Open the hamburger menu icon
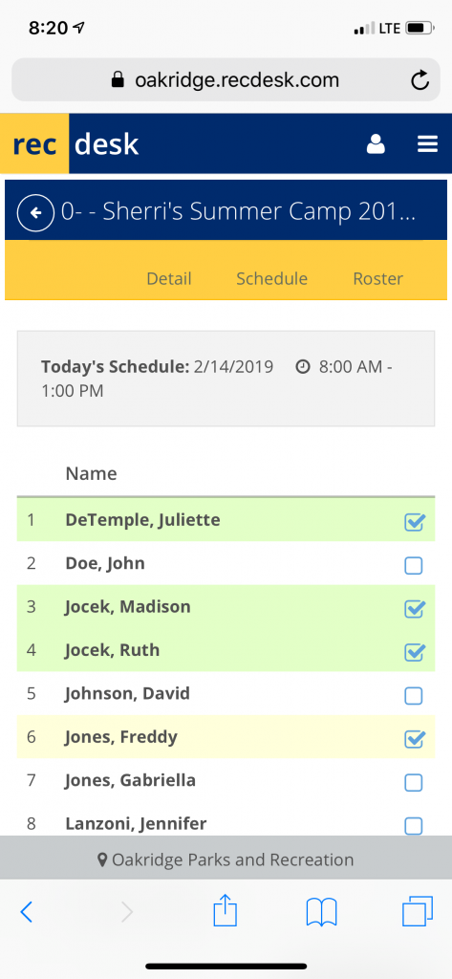This screenshot has height=979, width=452. (x=427, y=144)
